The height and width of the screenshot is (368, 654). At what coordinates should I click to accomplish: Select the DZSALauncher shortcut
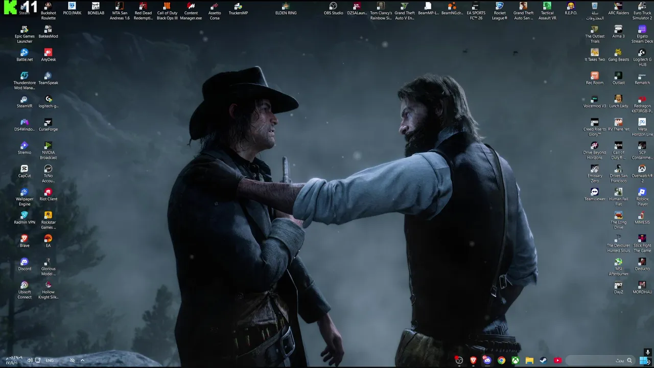point(357,8)
